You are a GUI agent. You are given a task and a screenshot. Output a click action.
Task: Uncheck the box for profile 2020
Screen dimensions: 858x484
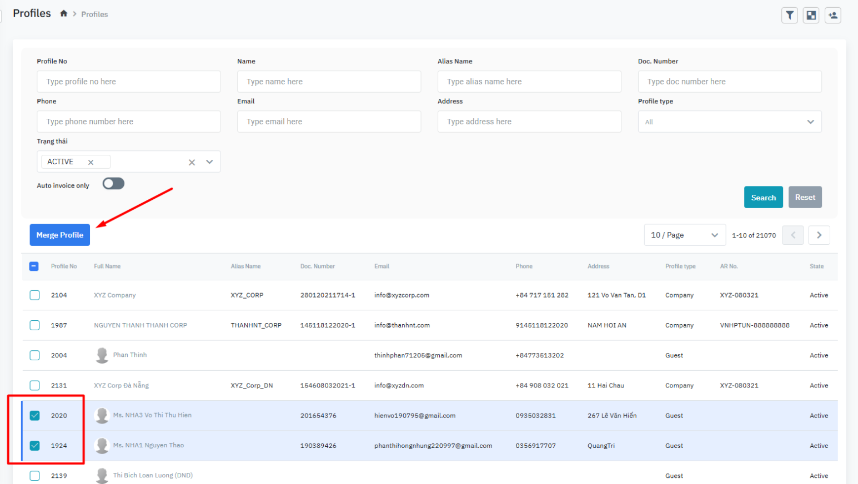pyautogui.click(x=34, y=415)
